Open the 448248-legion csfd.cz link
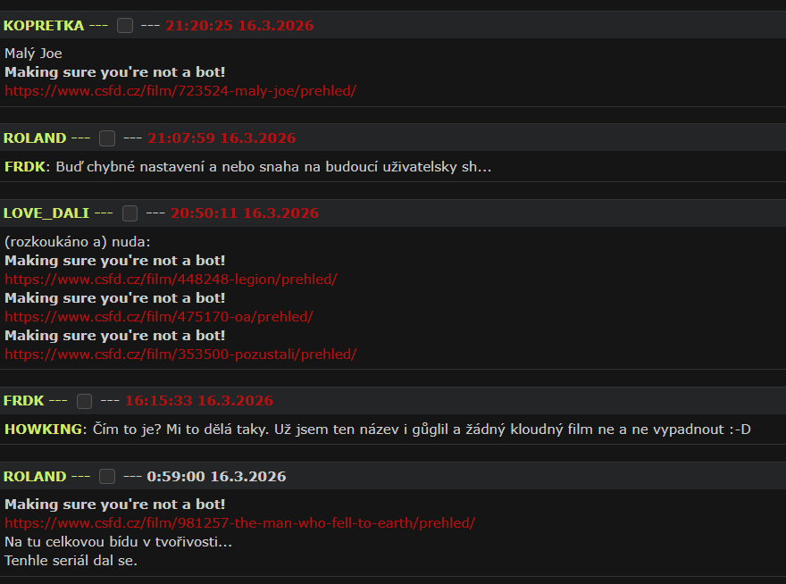Screen dimensions: 786x584 click(171, 279)
